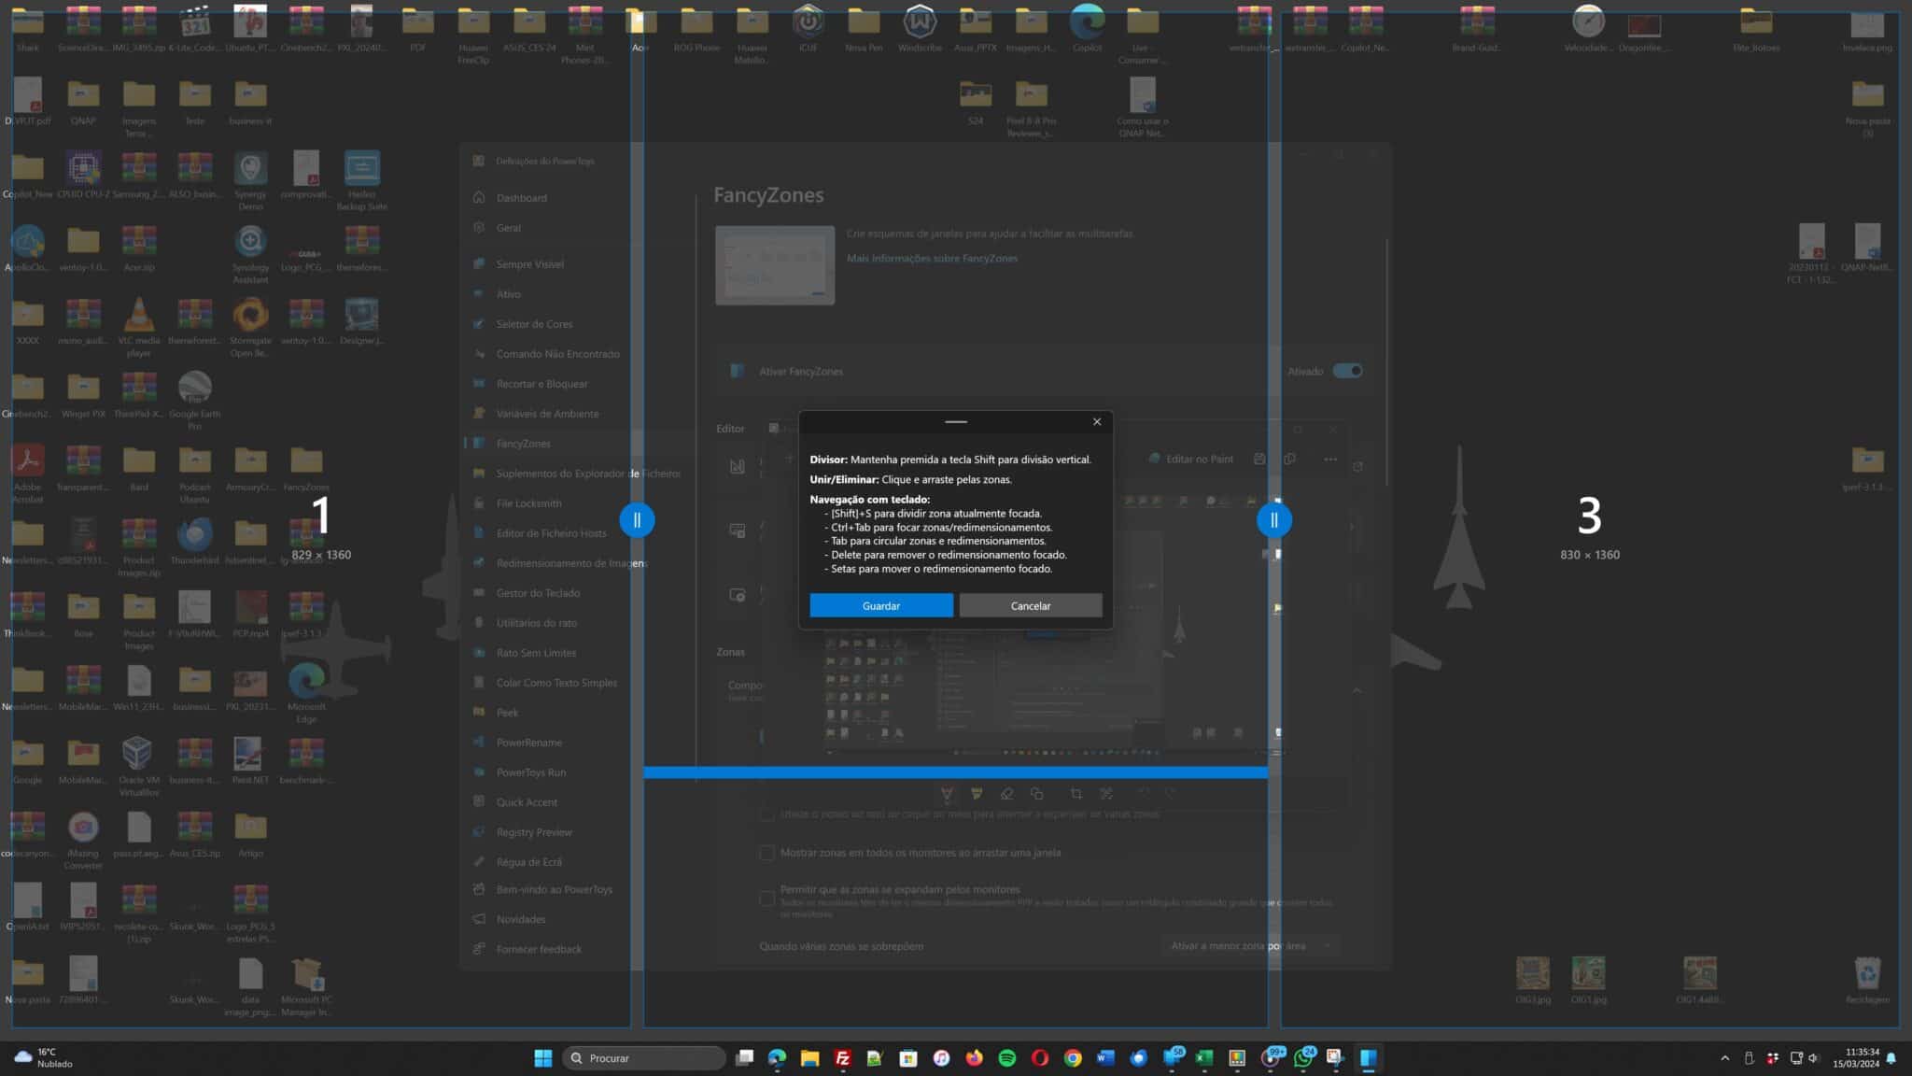Go to Dashboard in the PowerToys sidebar
The height and width of the screenshot is (1076, 1912).
[x=521, y=198]
